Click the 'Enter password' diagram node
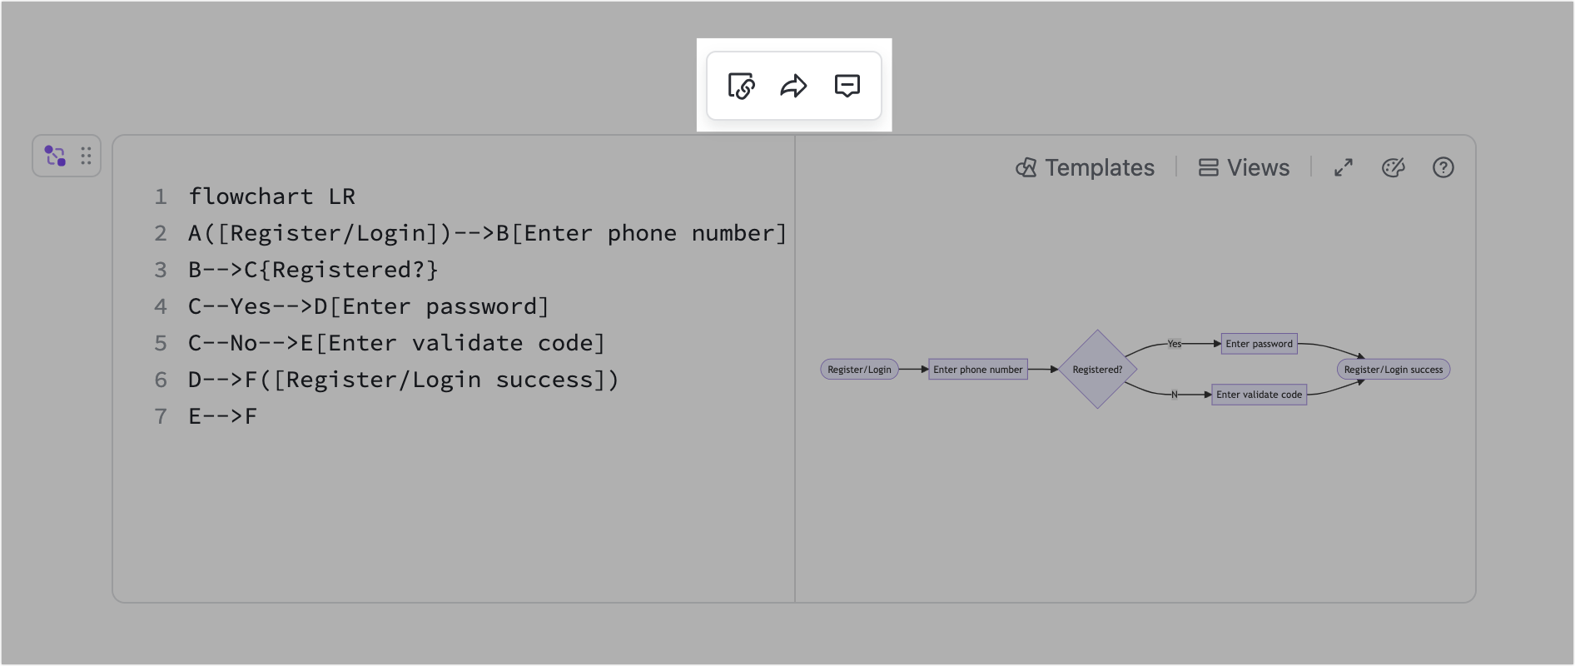Image resolution: width=1575 pixels, height=666 pixels. pos(1259,344)
